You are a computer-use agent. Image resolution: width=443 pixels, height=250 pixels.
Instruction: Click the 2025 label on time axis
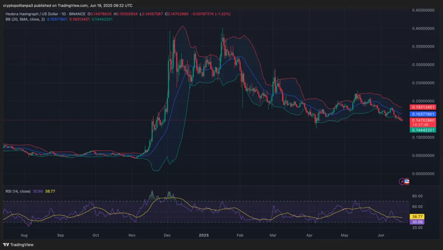click(x=204, y=235)
